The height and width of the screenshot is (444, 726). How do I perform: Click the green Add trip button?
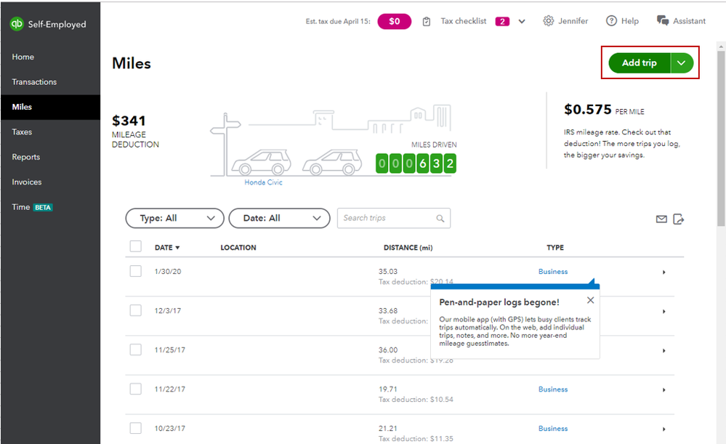coord(639,63)
